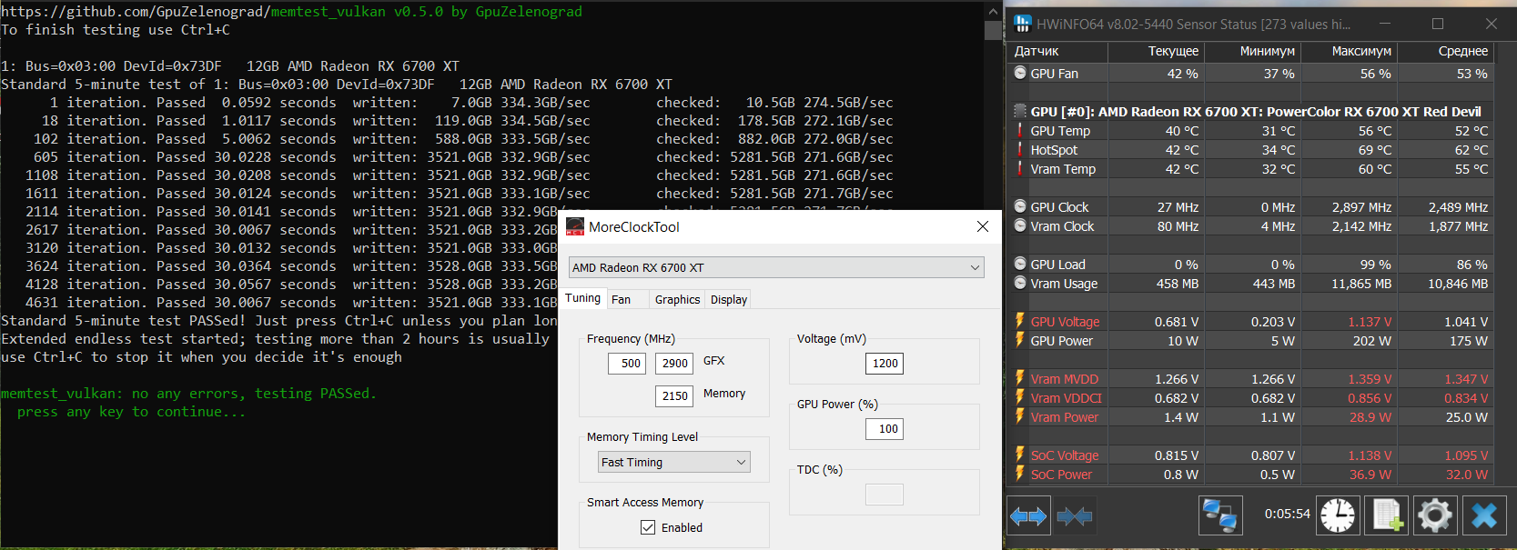Click the console scrollbar up arrow
This screenshot has width=1517, height=550.
tap(993, 11)
